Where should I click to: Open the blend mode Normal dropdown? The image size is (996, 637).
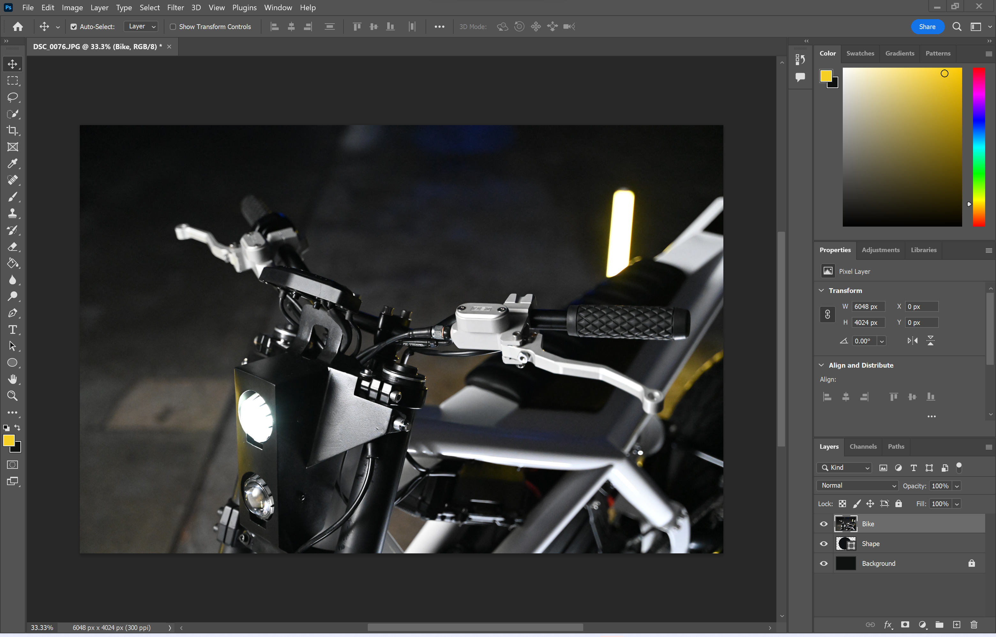click(858, 486)
